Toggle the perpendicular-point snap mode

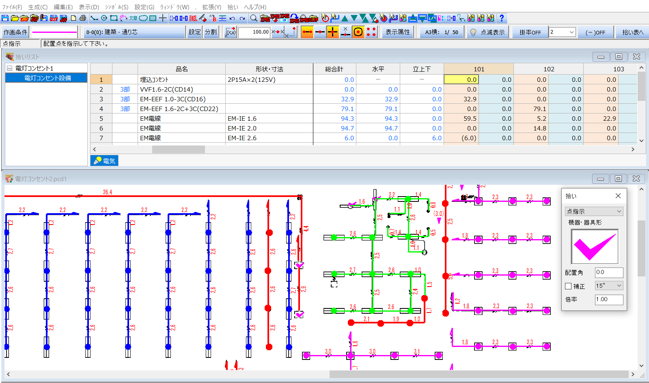[x=345, y=32]
